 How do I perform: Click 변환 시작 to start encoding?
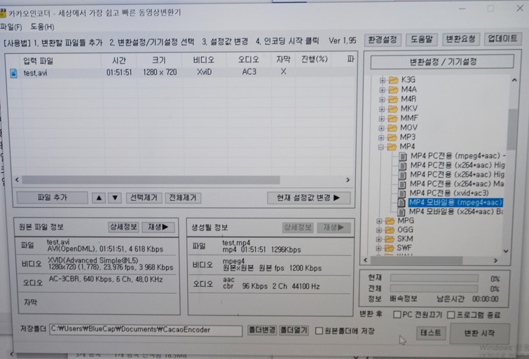(479, 333)
